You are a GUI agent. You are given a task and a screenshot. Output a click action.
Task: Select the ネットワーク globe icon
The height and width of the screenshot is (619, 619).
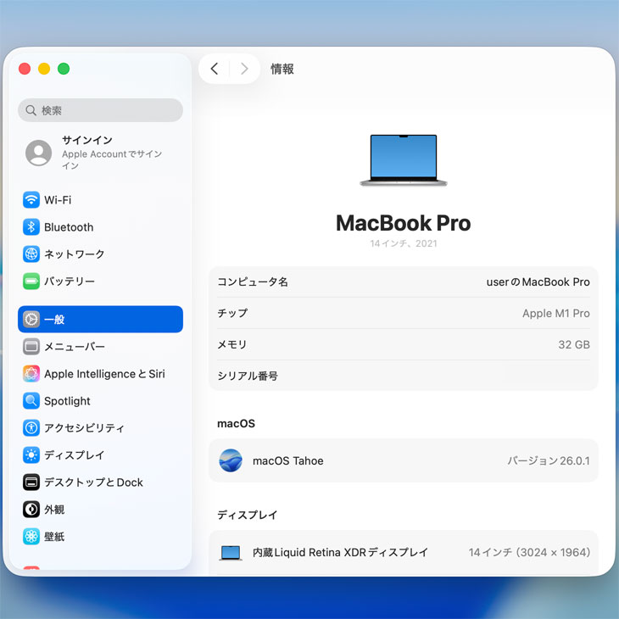tap(31, 254)
